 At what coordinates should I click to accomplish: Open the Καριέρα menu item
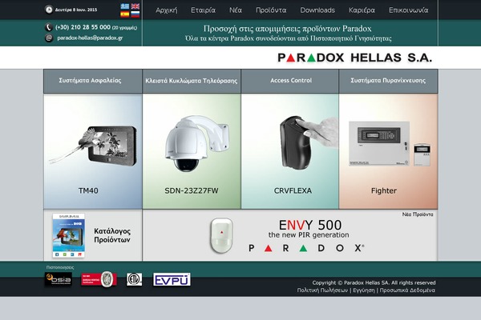[362, 10]
